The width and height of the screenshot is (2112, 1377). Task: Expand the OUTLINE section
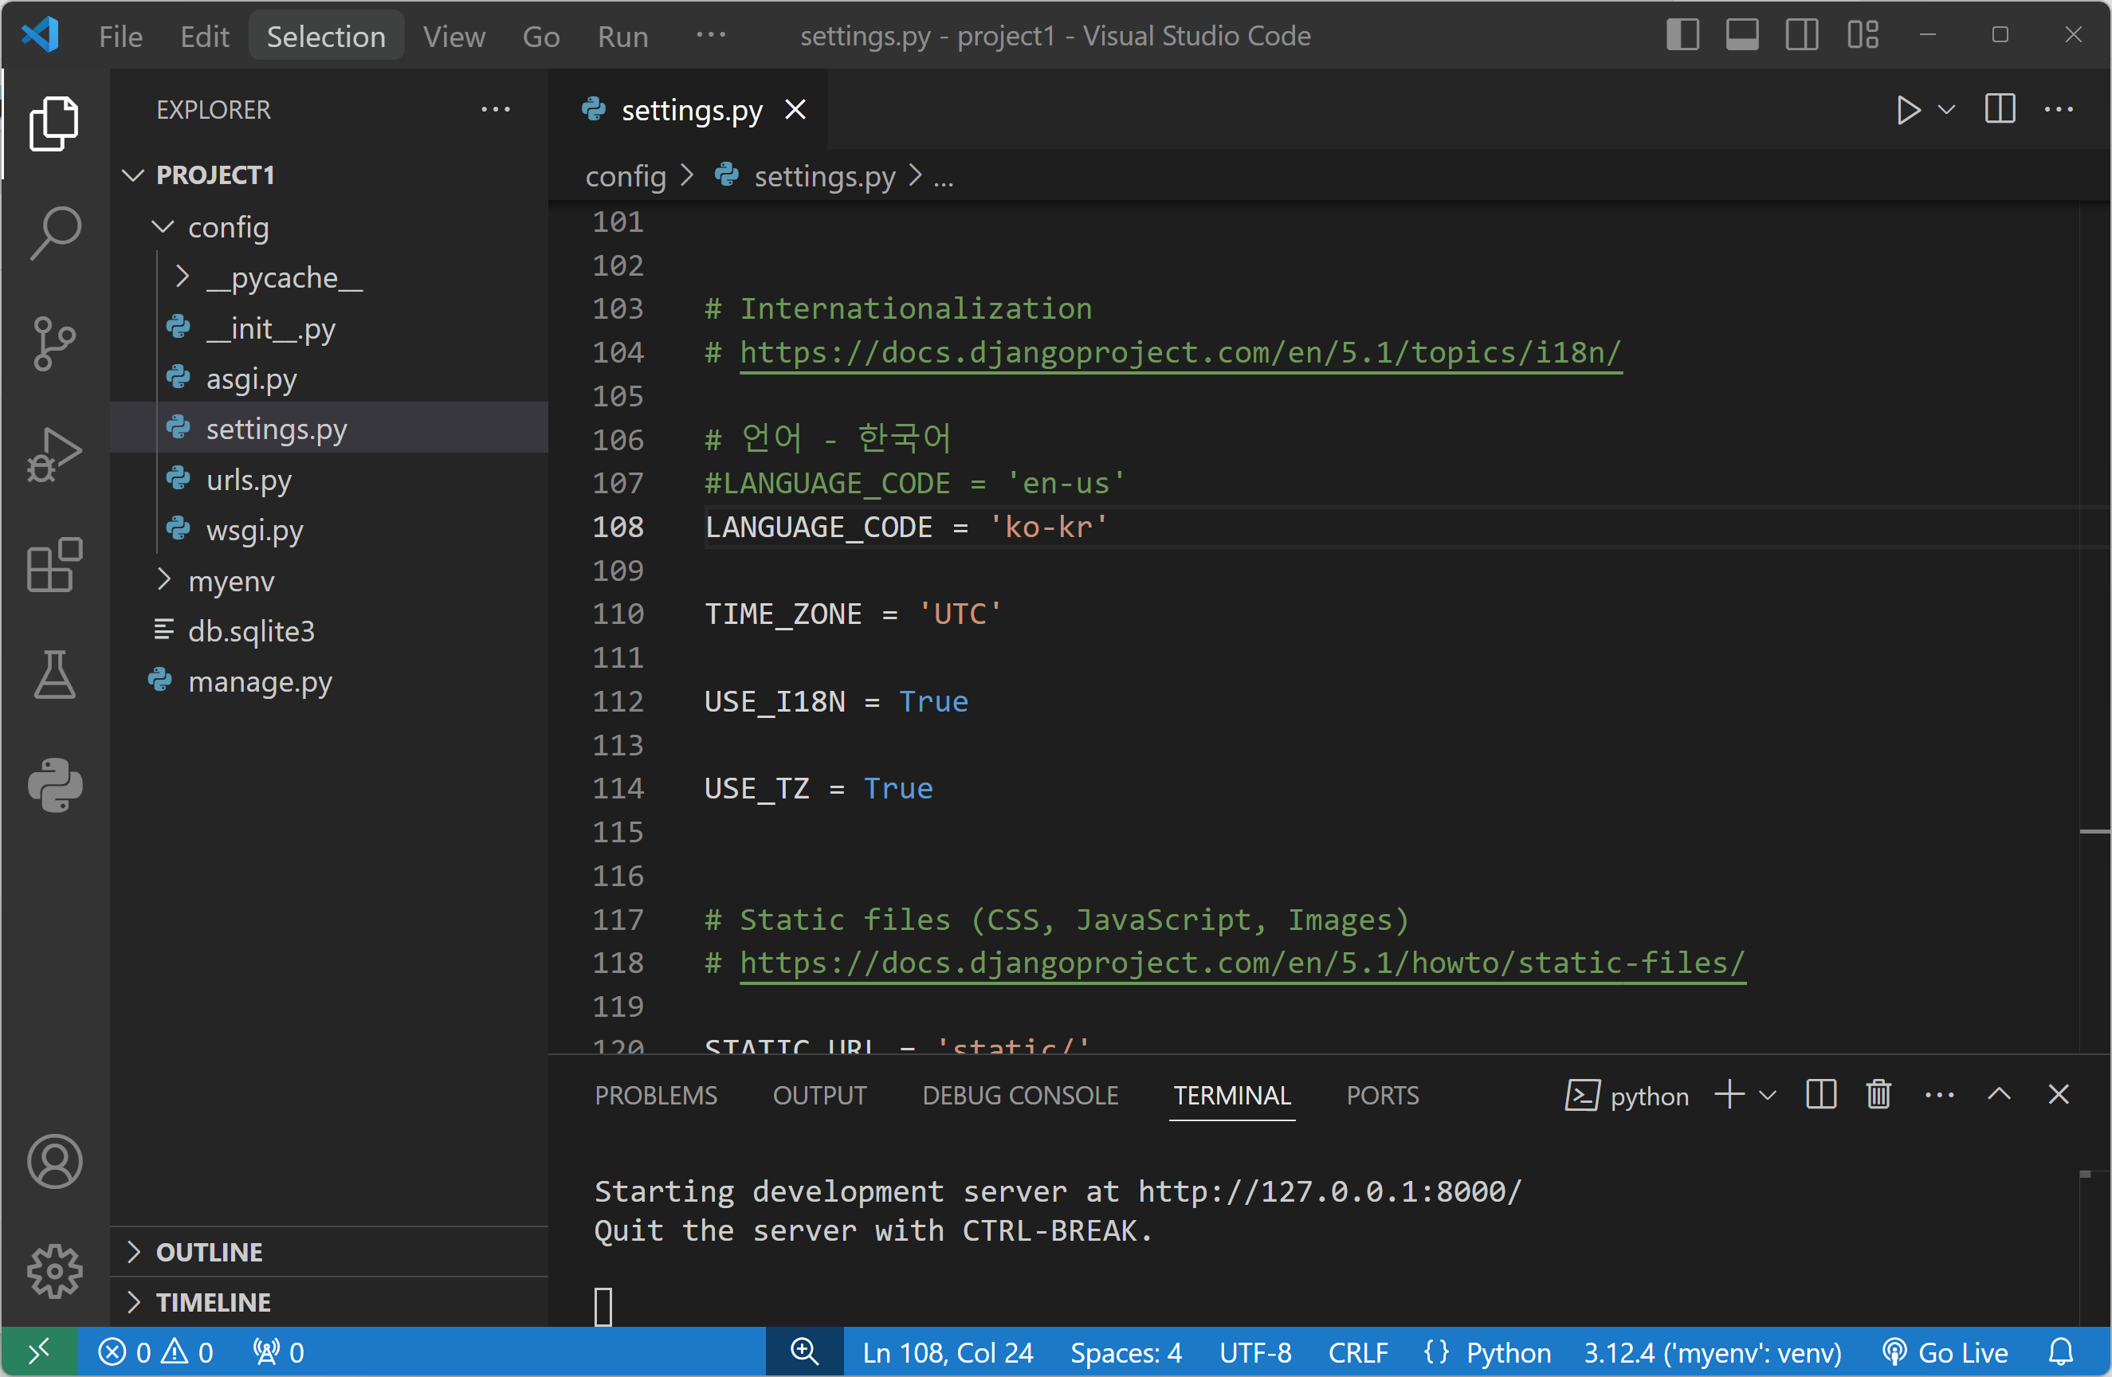(210, 1252)
